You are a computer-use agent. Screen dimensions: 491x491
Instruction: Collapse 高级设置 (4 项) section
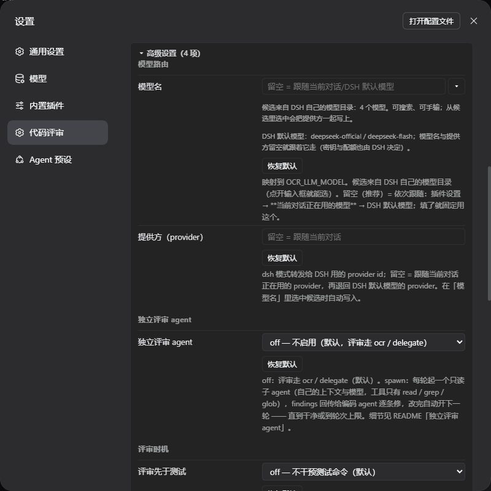[x=169, y=53]
